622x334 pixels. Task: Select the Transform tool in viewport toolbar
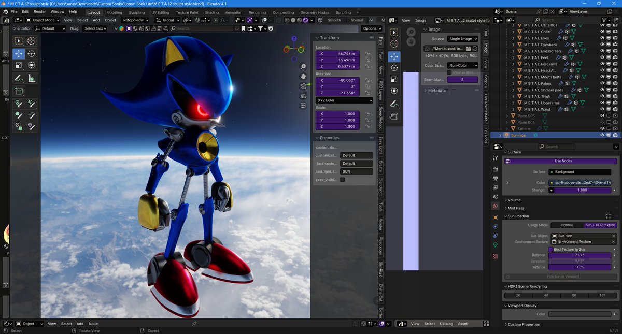(x=32, y=65)
